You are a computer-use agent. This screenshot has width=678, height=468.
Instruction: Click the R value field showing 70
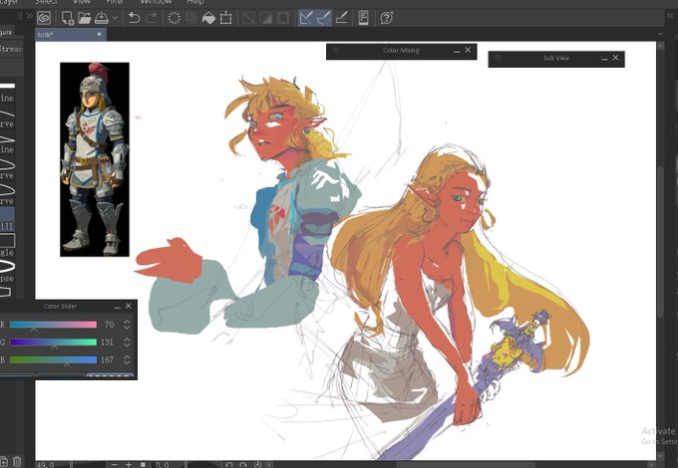(110, 325)
